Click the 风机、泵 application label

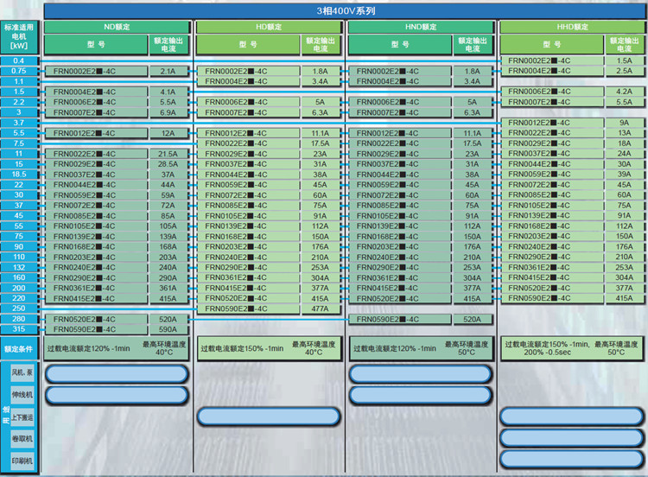[x=22, y=372]
